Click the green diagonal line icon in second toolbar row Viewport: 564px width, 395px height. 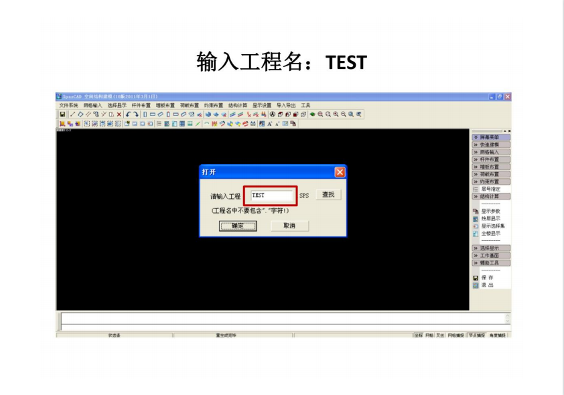[x=198, y=124]
